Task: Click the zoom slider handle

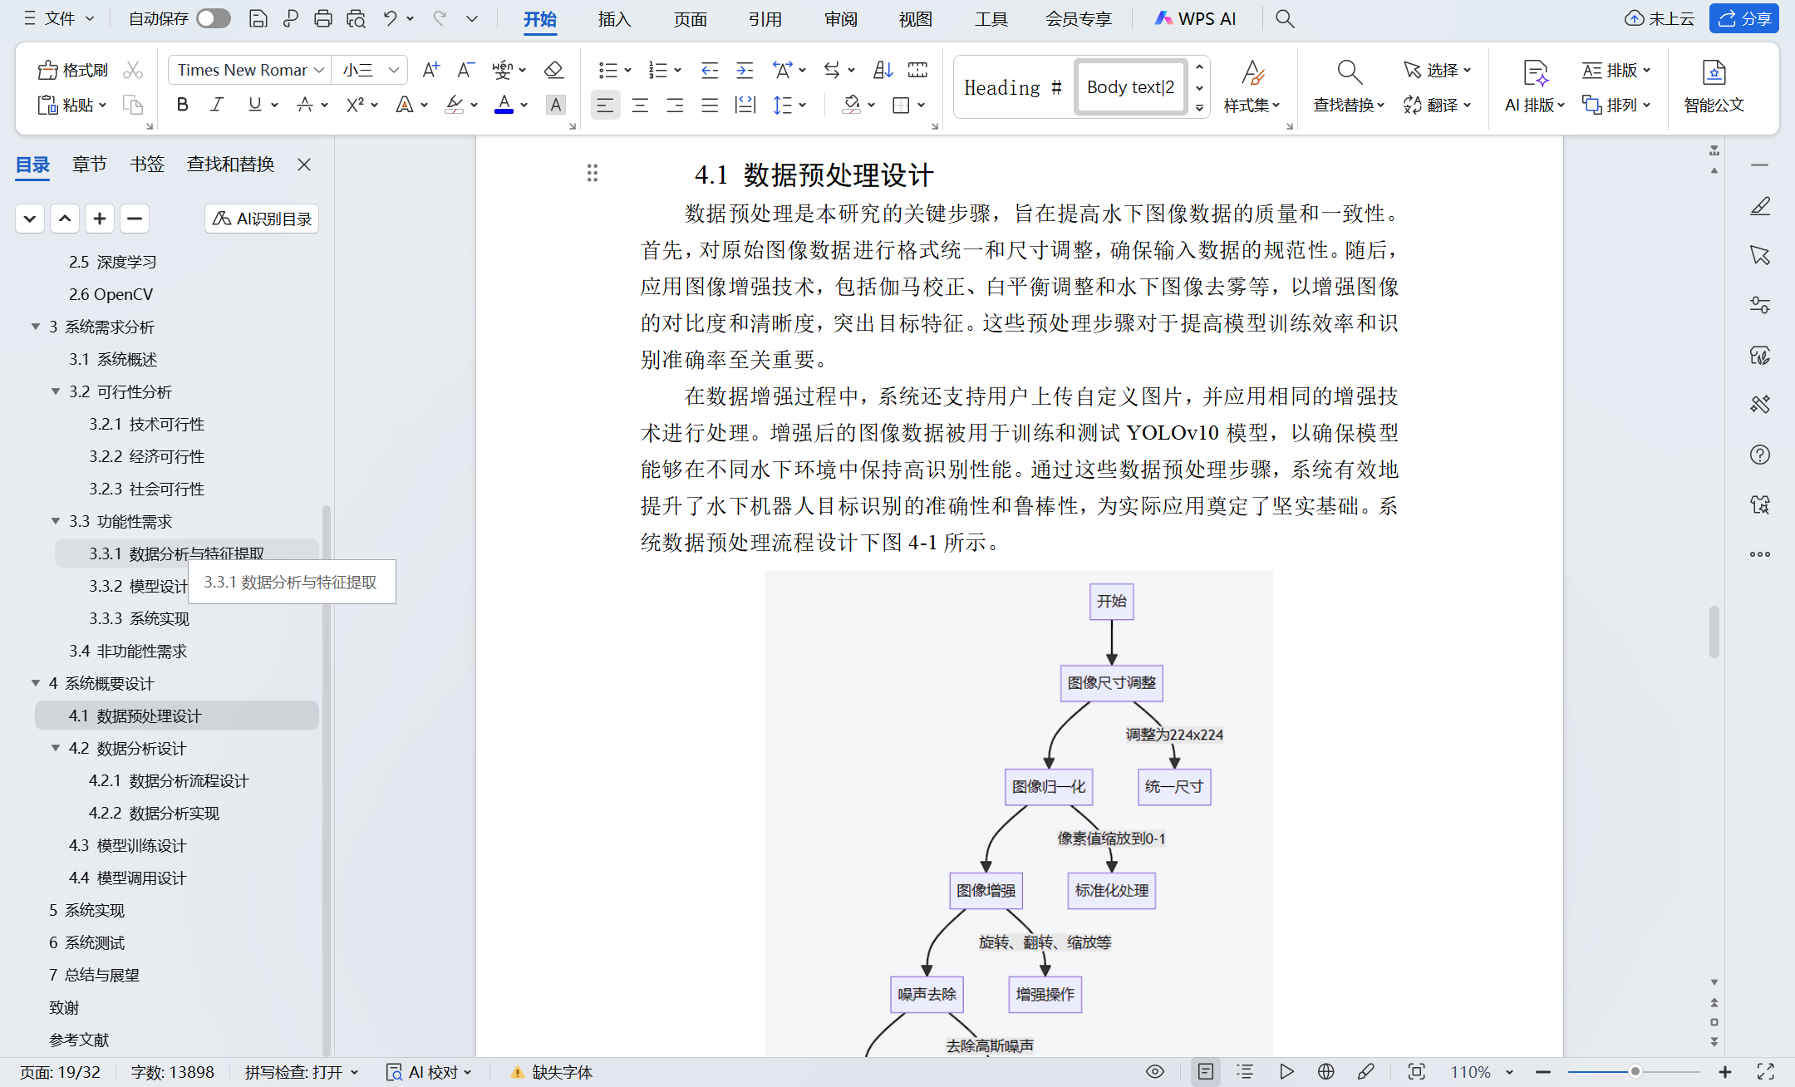Action: (x=1635, y=1072)
